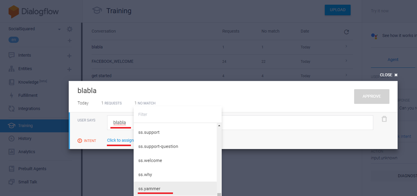Add a language with plus beside en
Image resolution: width=417 pixels, height=196 pixels.
coord(69,41)
